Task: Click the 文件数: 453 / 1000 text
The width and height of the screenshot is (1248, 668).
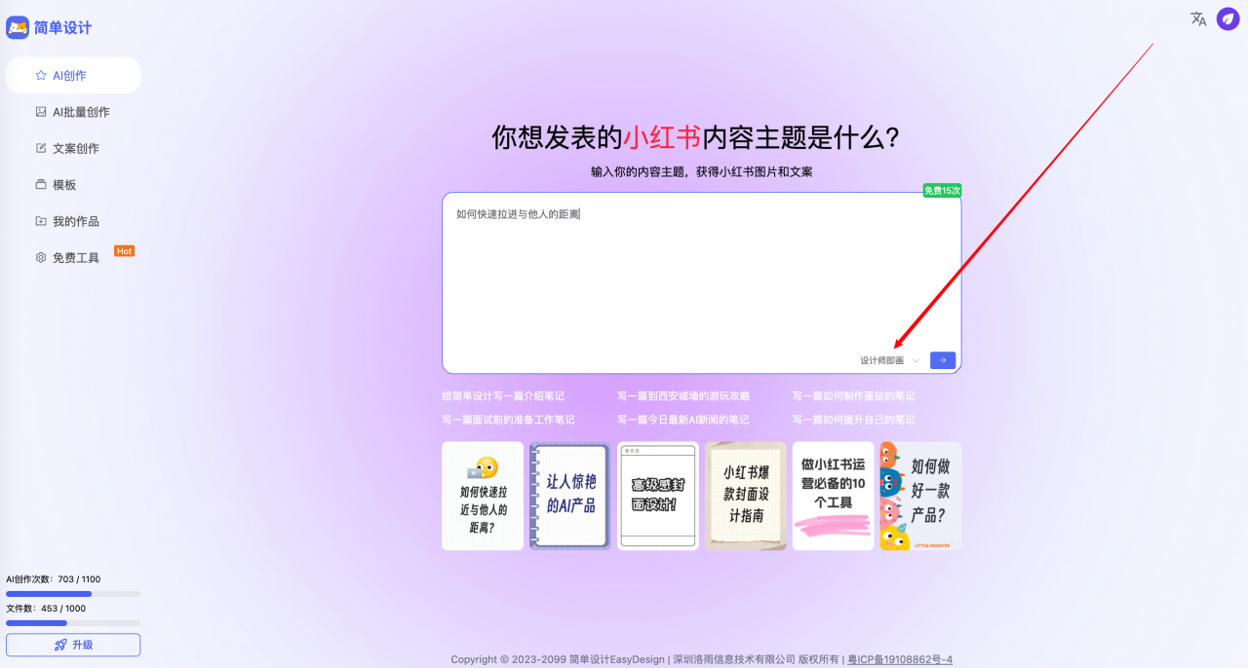Action: point(46,609)
